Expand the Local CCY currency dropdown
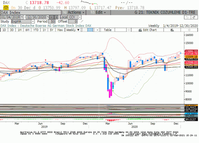Screen dimensions: 199x143 coord(80,17)
